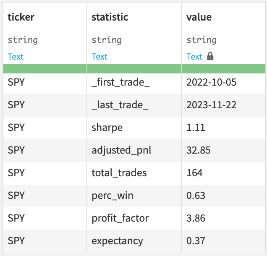Image resolution: width=267 pixels, height=256 pixels.
Task: Open the value column Text meaning link
Action: pyautogui.click(x=194, y=57)
